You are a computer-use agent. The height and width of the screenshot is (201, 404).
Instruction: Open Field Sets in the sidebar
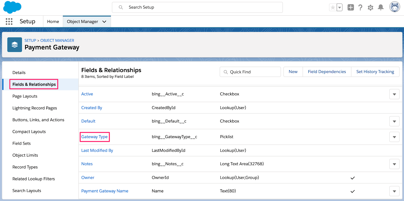[x=21, y=143]
